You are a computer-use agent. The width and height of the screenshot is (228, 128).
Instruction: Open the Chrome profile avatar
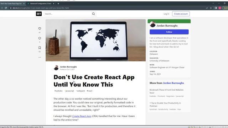[x=220, y=8]
